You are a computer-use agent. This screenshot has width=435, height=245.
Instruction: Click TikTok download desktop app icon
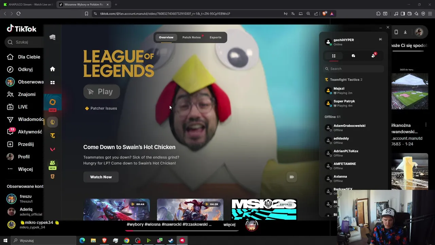click(x=405, y=32)
